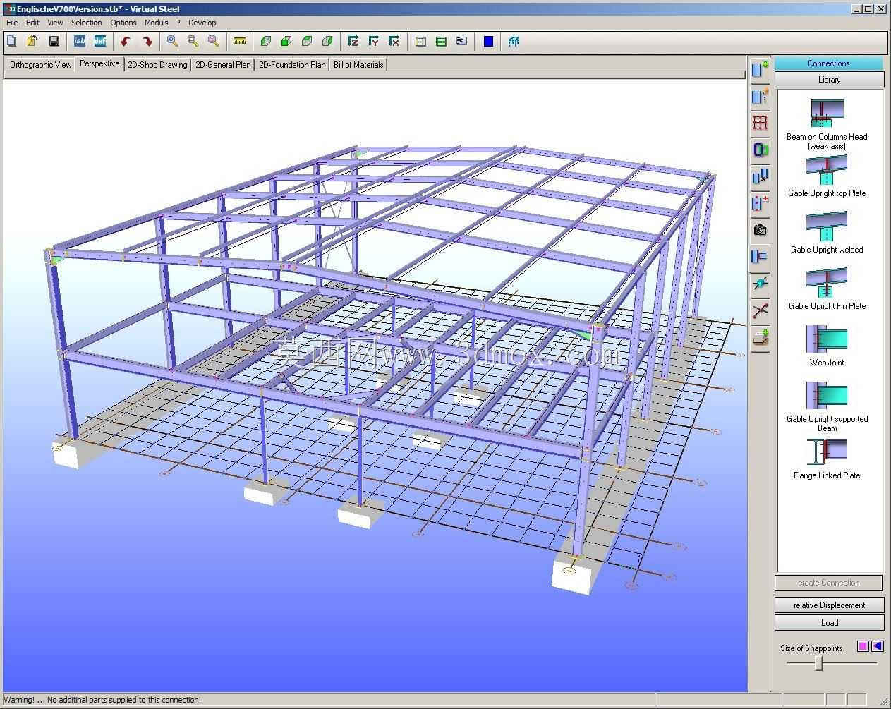Click the second solid green cube view icon
The image size is (891, 709).
pyautogui.click(x=286, y=42)
